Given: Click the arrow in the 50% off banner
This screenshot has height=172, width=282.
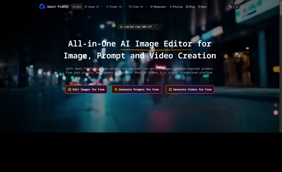Looking at the screenshot, I should click(x=159, y=27).
